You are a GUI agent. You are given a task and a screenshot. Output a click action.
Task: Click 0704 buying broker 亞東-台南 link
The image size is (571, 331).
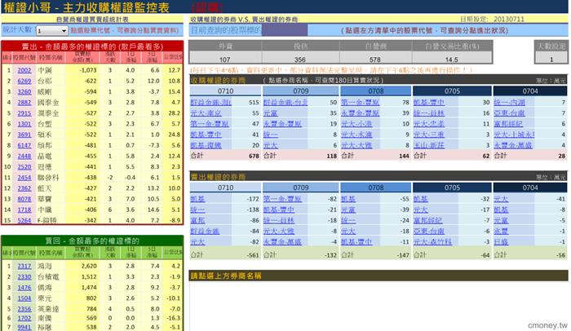pyautogui.click(x=510, y=113)
